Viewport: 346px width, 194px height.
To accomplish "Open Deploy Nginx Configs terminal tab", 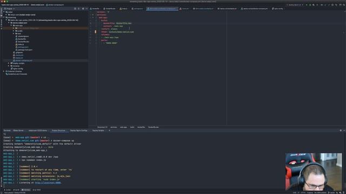I will [x=79, y=130].
